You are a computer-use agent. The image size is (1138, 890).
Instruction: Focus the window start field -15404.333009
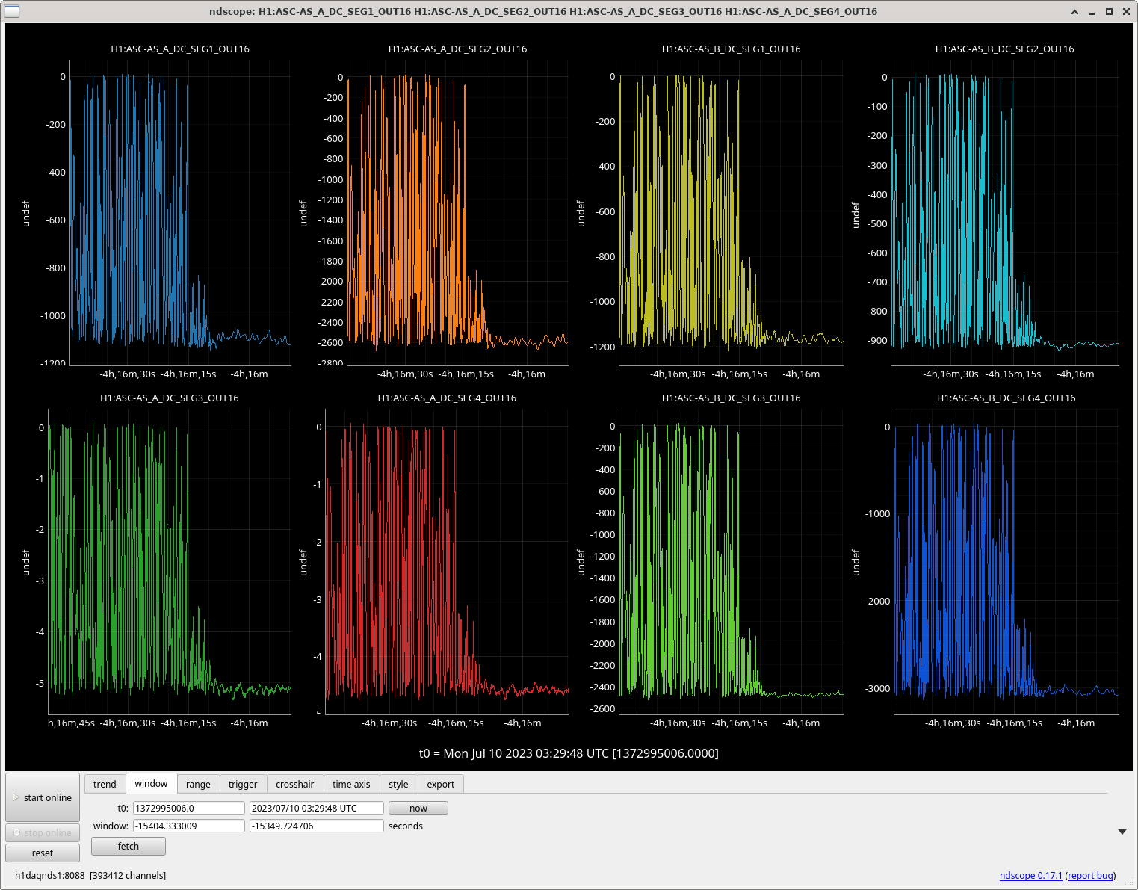coord(188,826)
